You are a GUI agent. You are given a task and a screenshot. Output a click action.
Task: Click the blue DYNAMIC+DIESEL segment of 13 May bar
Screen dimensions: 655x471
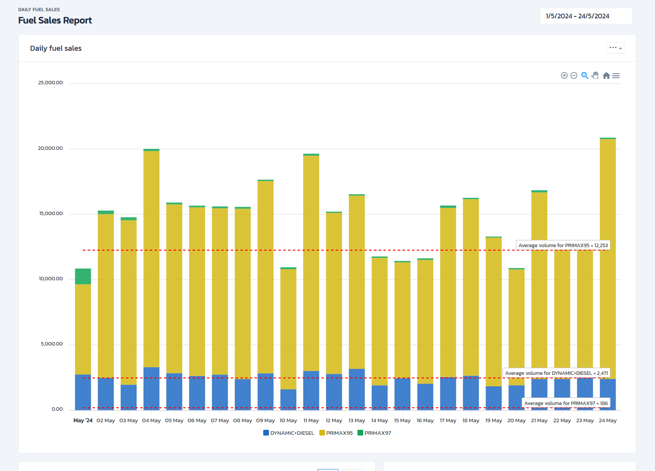click(x=357, y=389)
